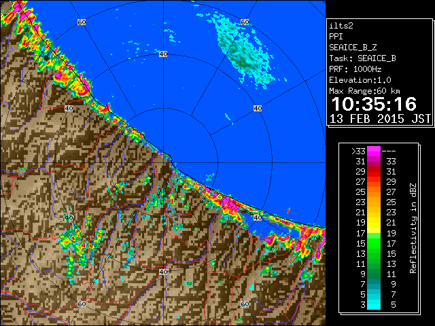Screen dimensions: 435x326
Task: Click the magenta >33 dBZ color swatch
Action: pyautogui.click(x=374, y=151)
